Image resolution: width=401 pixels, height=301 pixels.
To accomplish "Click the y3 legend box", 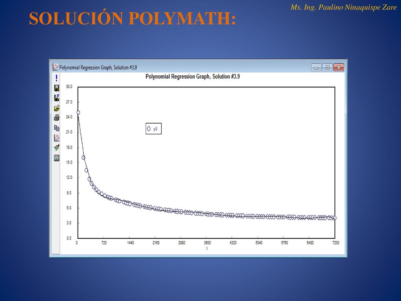I will [x=154, y=129].
